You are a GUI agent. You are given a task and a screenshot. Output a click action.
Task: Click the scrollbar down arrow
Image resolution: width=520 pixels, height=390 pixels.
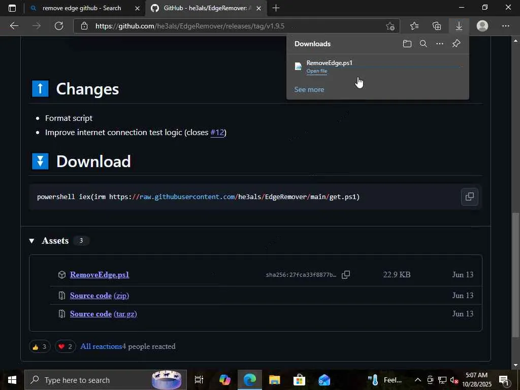tap(515, 365)
